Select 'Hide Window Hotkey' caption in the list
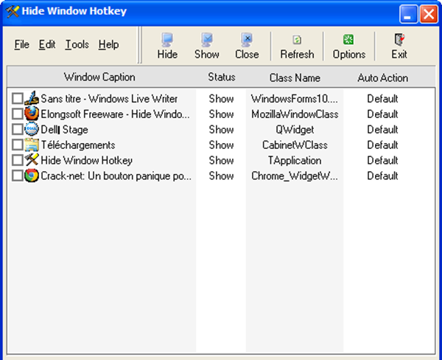442x360 pixels. tap(86, 160)
